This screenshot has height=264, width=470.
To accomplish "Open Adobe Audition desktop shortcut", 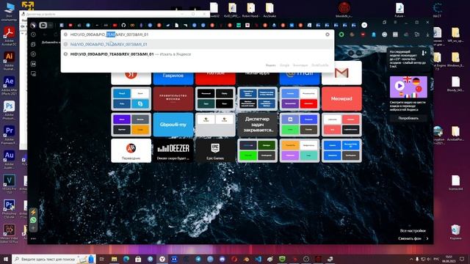I will pos(9,160).
